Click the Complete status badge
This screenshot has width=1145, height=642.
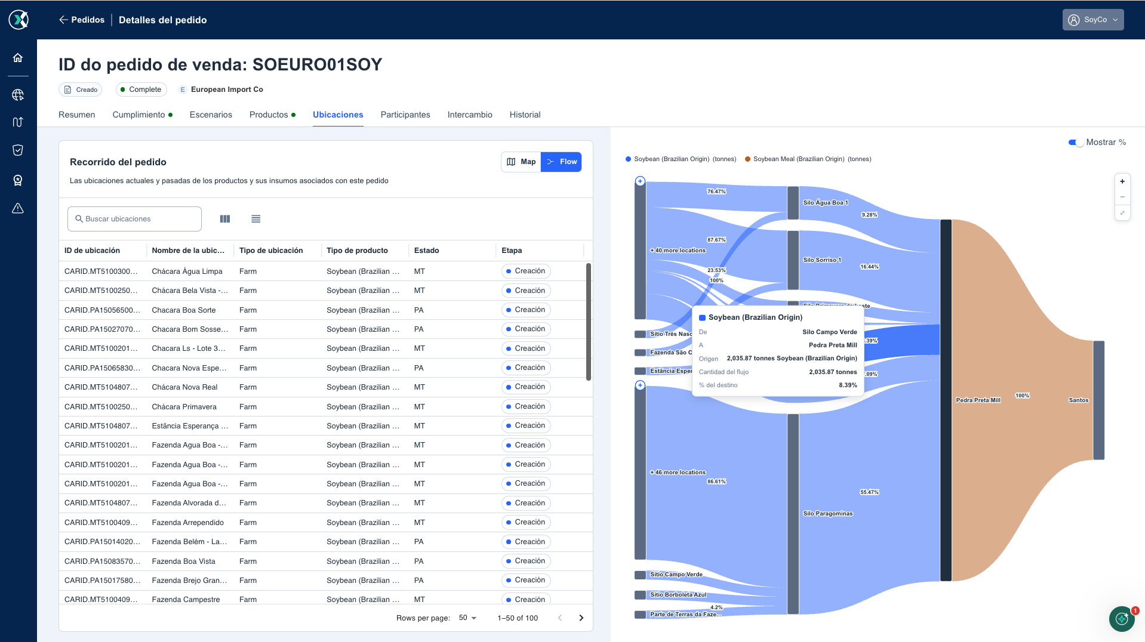141,89
